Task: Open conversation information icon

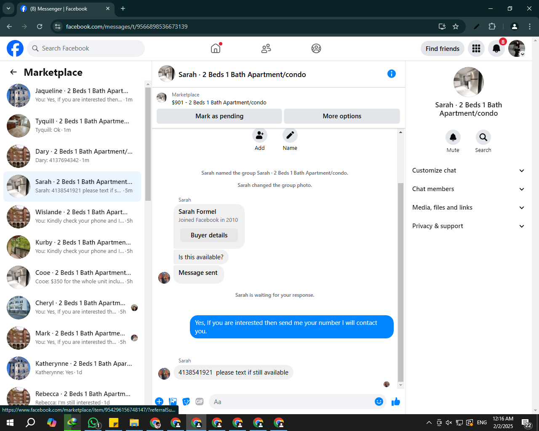Action: [x=392, y=74]
